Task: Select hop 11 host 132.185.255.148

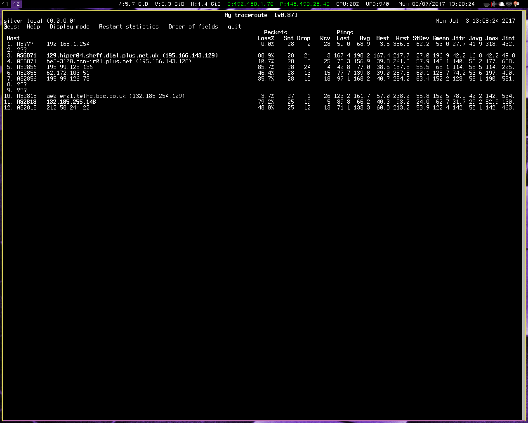Action: click(71, 102)
